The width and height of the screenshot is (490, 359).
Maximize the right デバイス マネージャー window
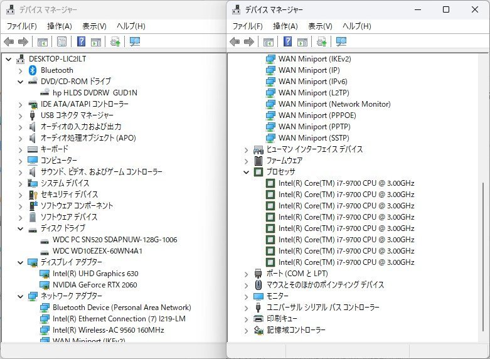[446, 9]
